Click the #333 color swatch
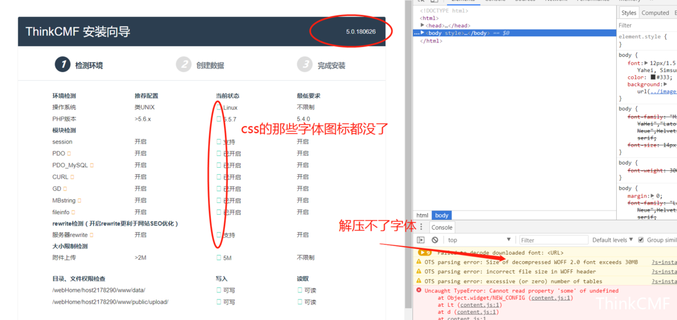Viewport: 677px width, 320px height. [x=653, y=77]
